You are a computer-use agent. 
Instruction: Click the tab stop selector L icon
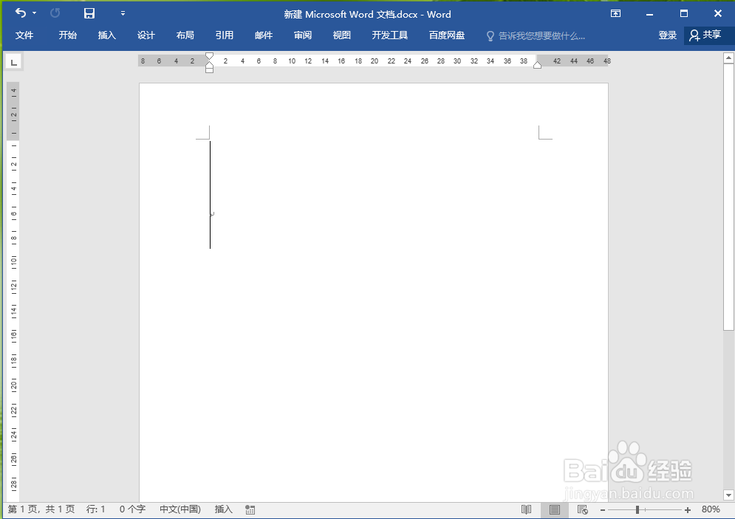click(13, 62)
